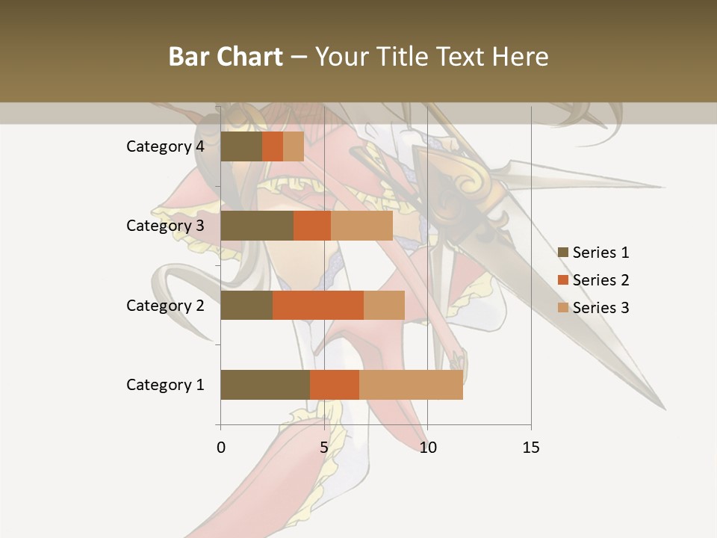Click Category 1 Series 1 brown bar
This screenshot has width=717, height=538.
[265, 385]
